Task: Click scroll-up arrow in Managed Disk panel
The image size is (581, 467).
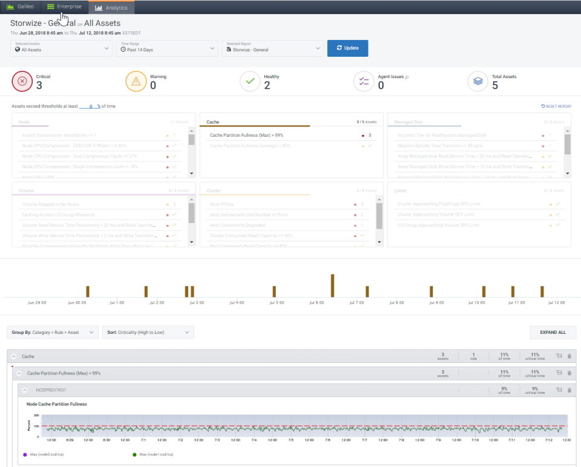Action: 567,131
